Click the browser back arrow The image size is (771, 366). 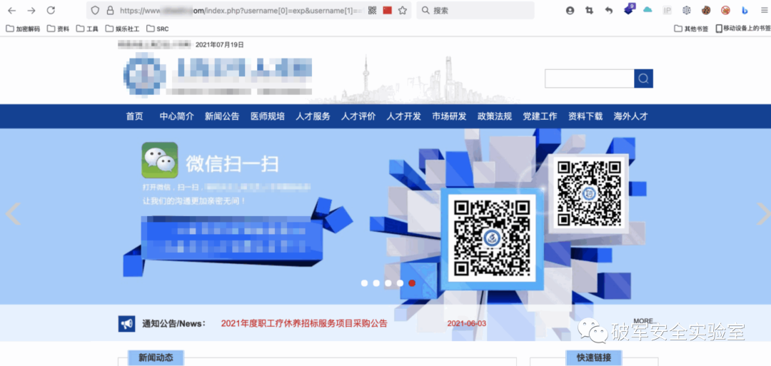tap(11, 11)
